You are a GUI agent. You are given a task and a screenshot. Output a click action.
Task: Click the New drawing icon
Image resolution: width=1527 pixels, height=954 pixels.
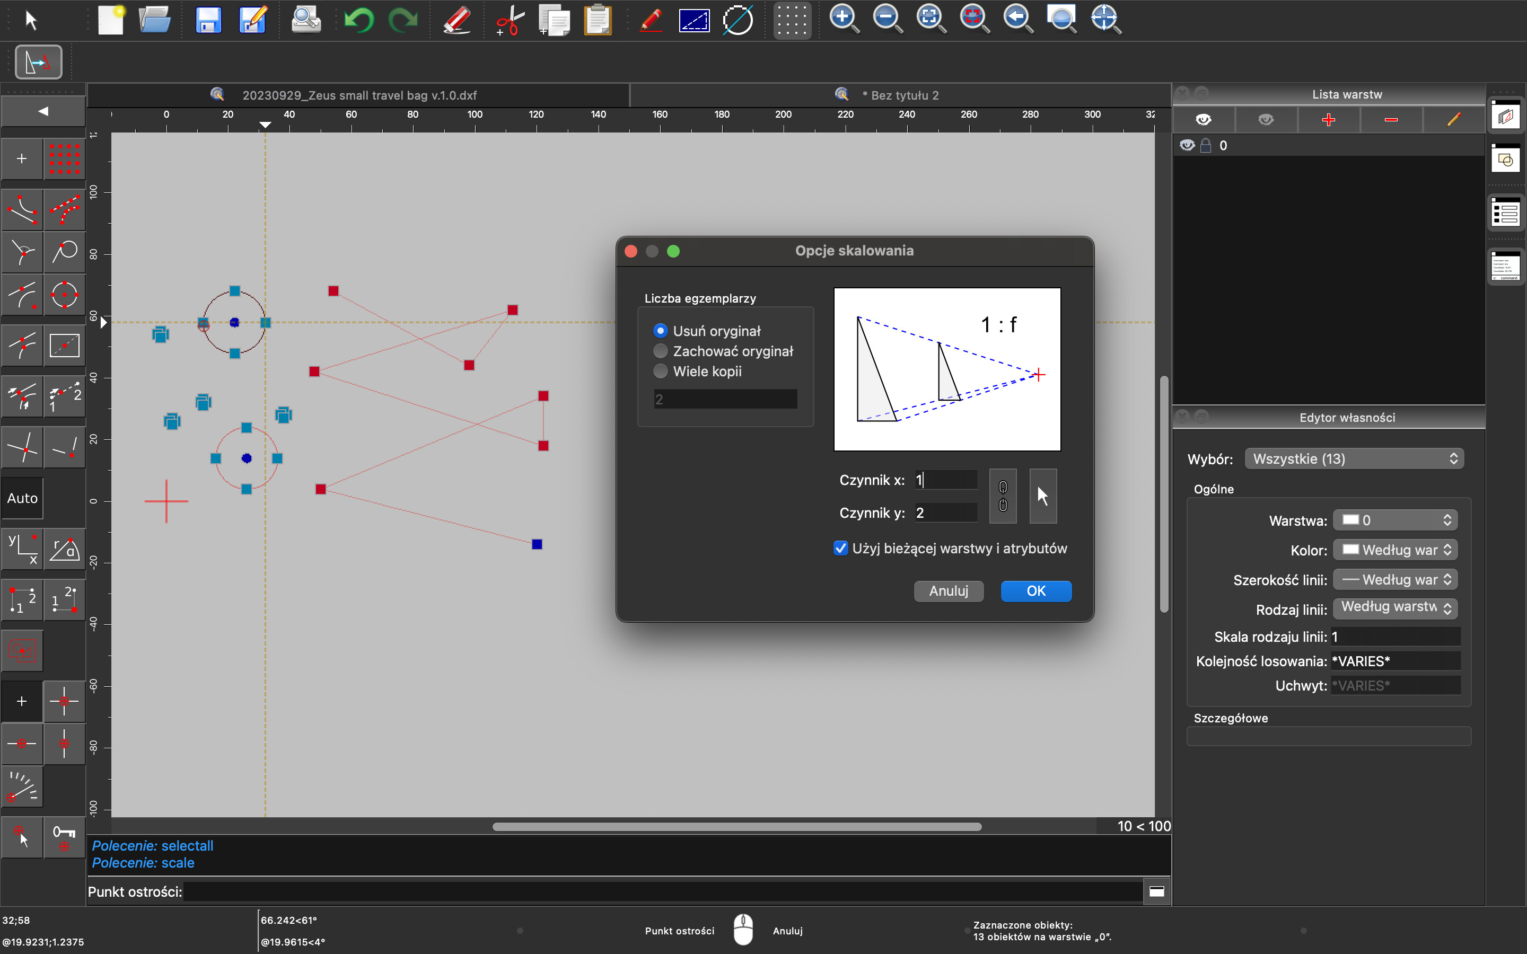111,20
